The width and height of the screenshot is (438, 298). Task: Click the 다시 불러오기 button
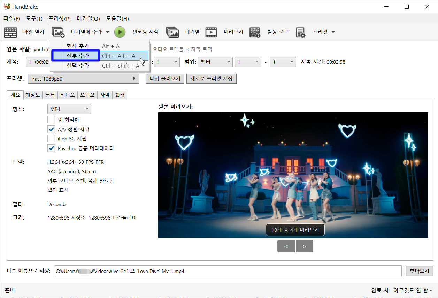165,79
